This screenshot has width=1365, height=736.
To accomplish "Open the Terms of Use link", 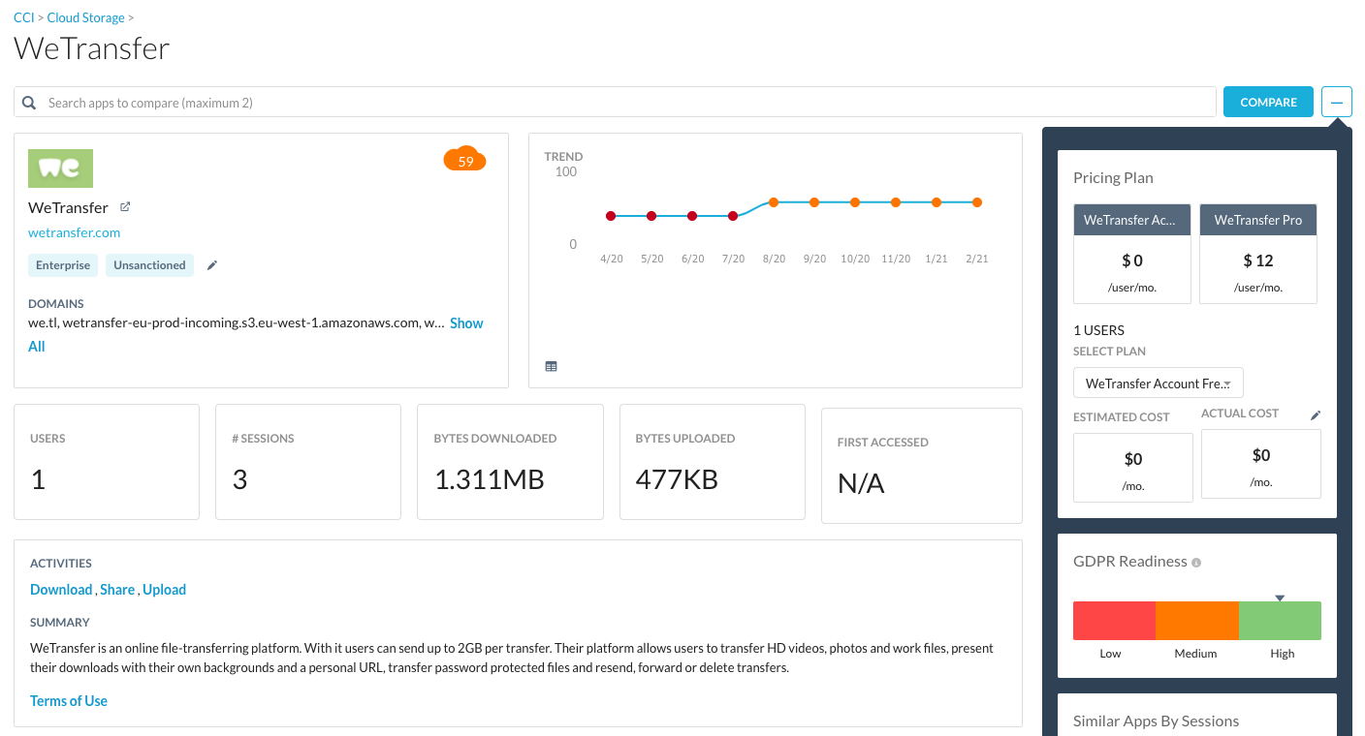I will point(69,701).
